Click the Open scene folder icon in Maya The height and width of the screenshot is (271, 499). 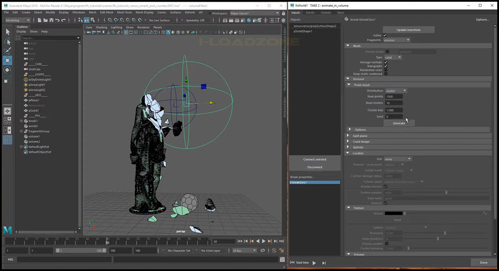pos(45,20)
